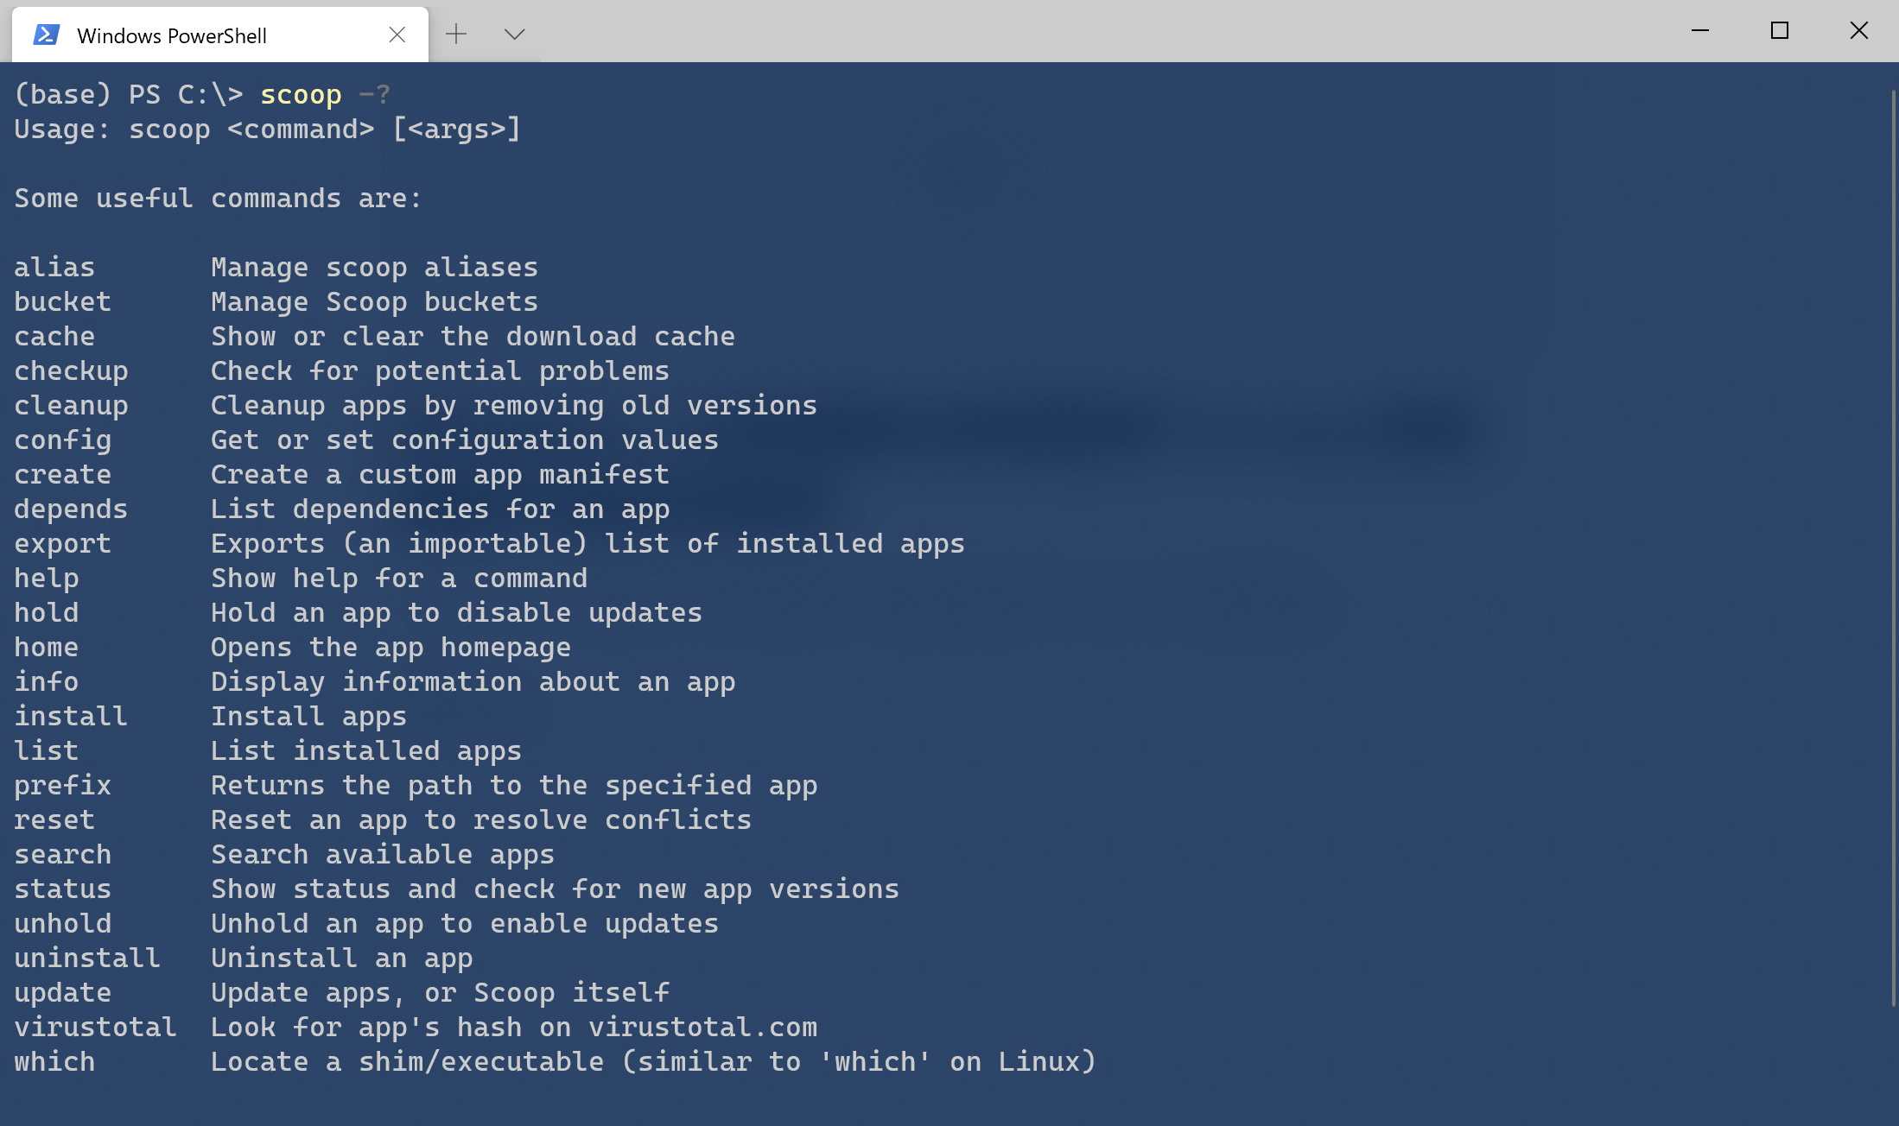Click the 'scoop' command text in the prompt

coord(301,94)
